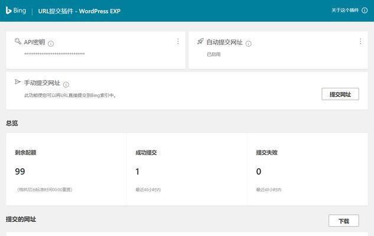The image size is (374, 236).
Task: Click the 提交网址 button
Action: pos(340,94)
